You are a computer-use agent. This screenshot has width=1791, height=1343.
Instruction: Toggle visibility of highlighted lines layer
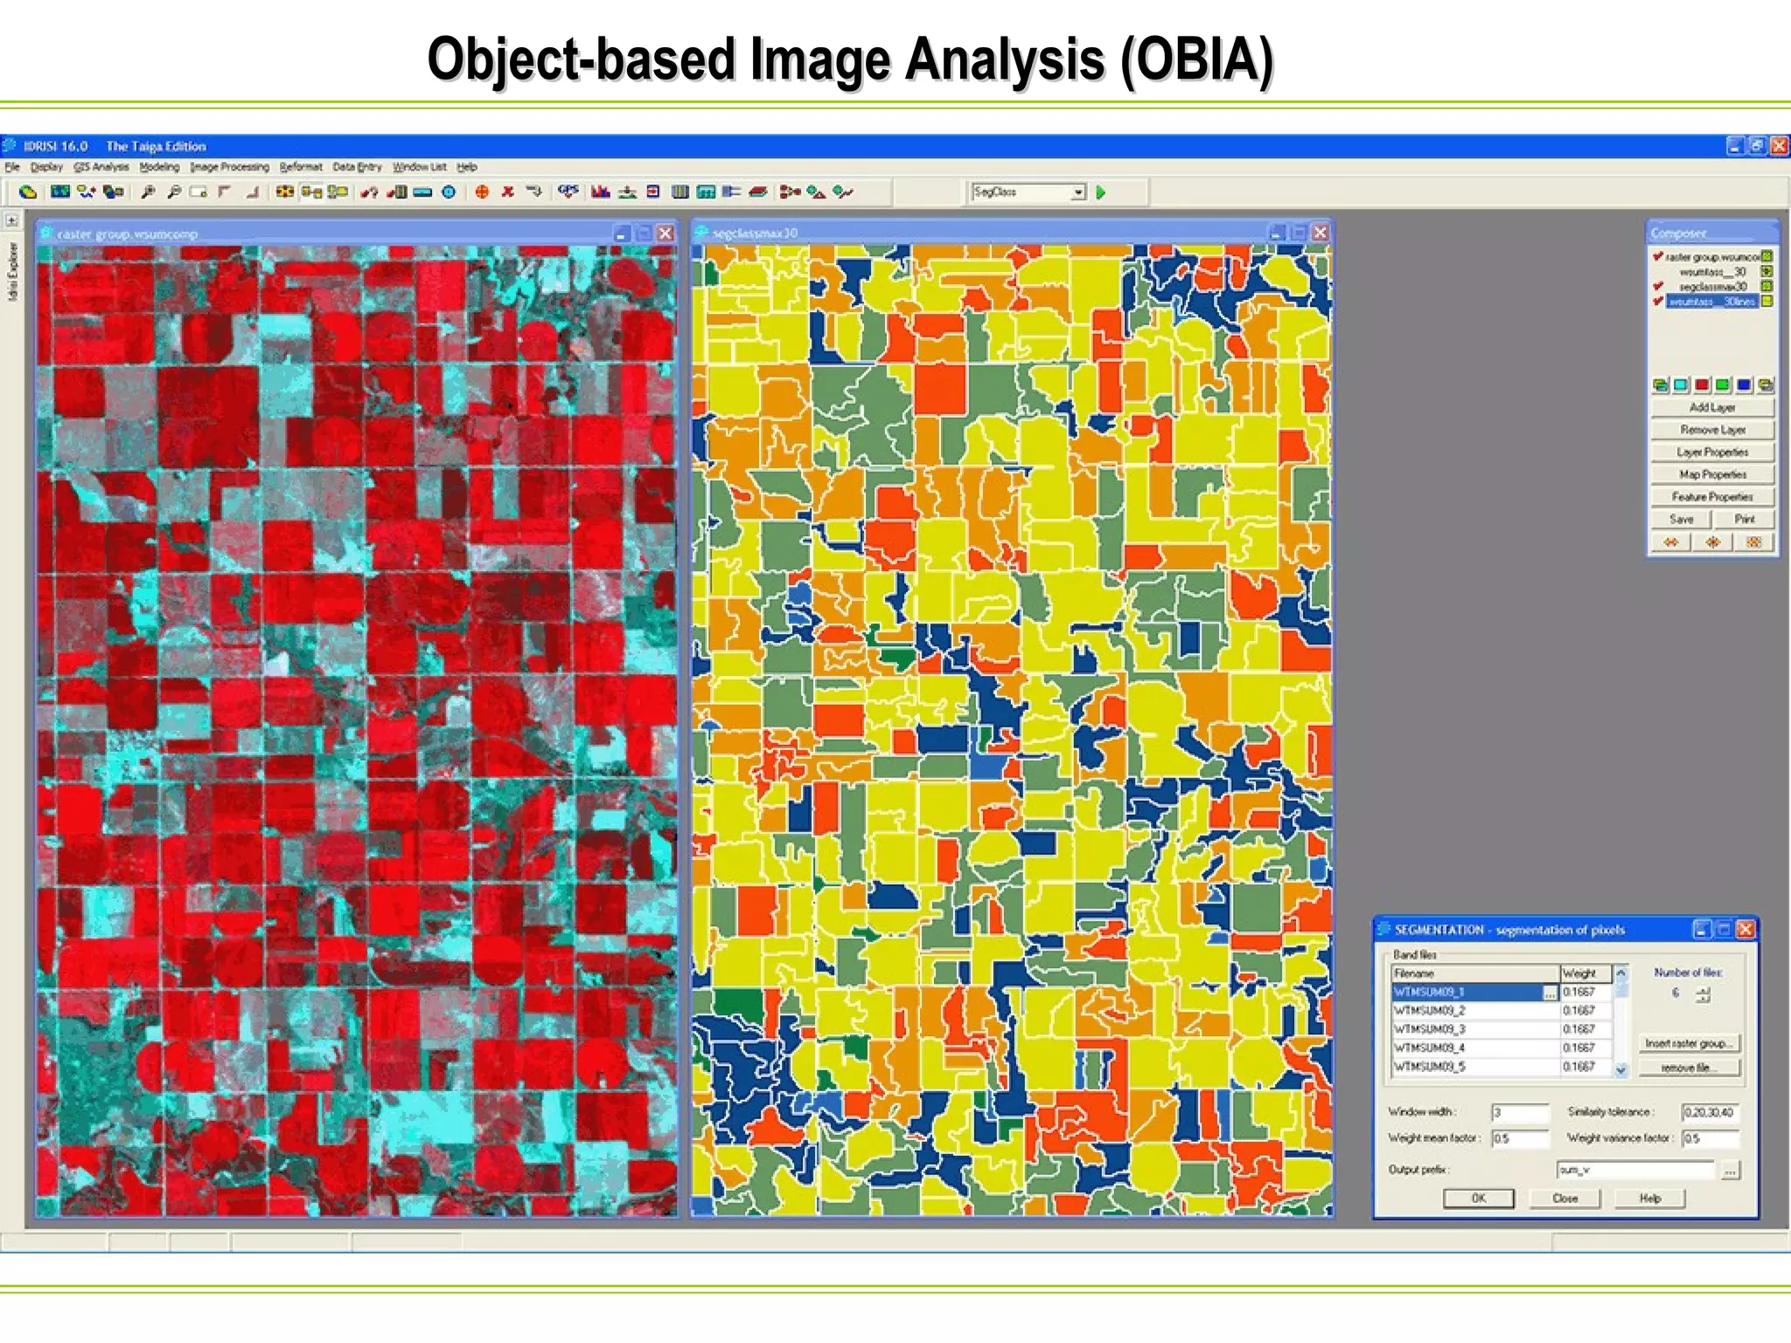click(x=1658, y=301)
